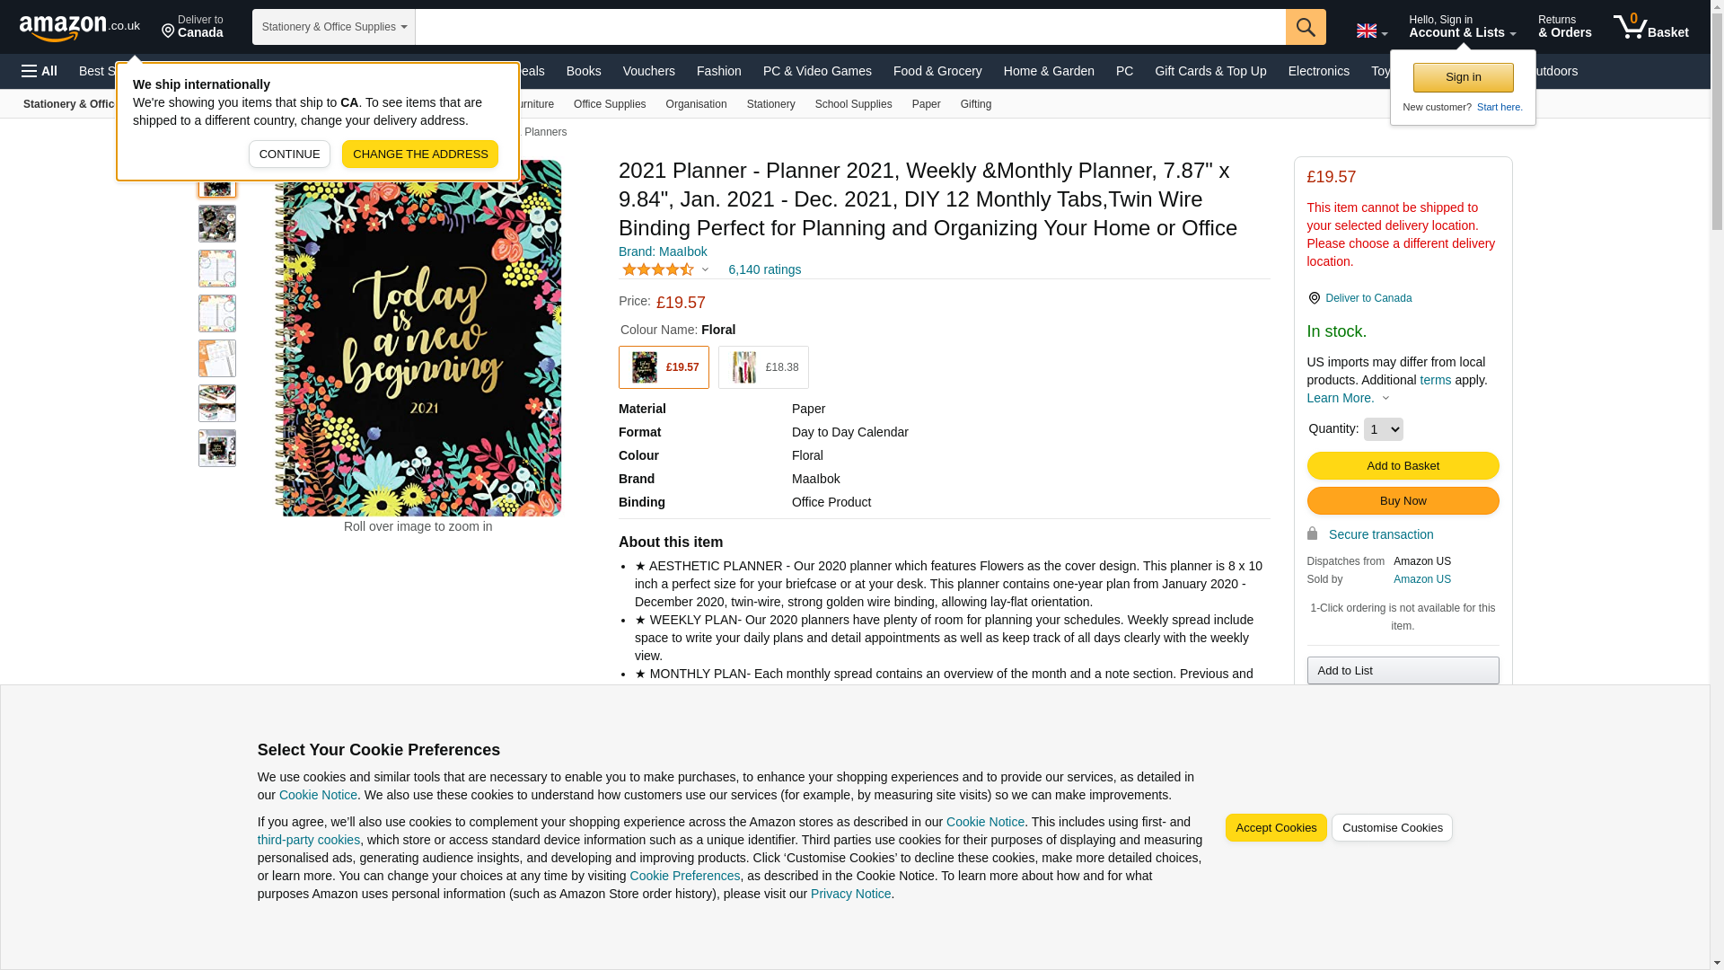The height and width of the screenshot is (970, 1724).
Task: Open the All hamburger menu
Action: [40, 71]
